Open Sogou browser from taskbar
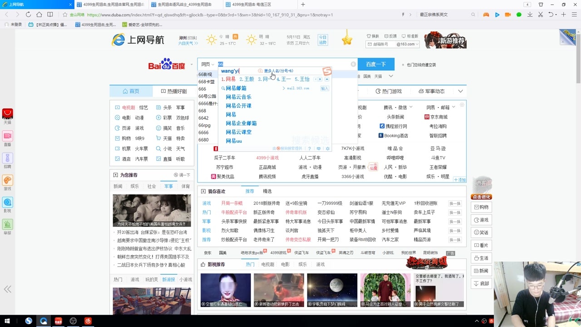 29,321
